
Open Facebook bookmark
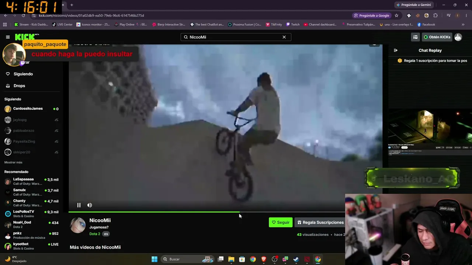(426, 25)
